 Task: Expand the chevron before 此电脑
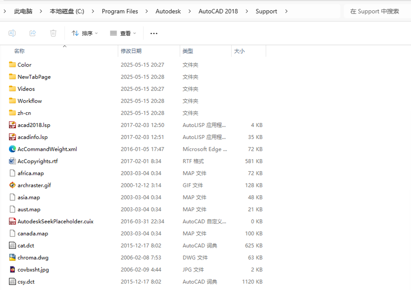click(x=5, y=11)
